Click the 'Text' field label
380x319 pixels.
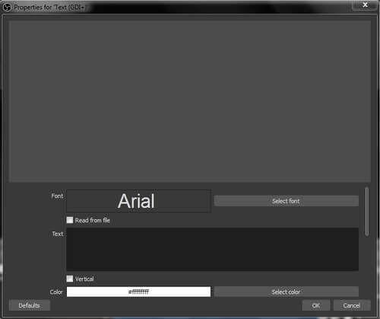pos(58,234)
